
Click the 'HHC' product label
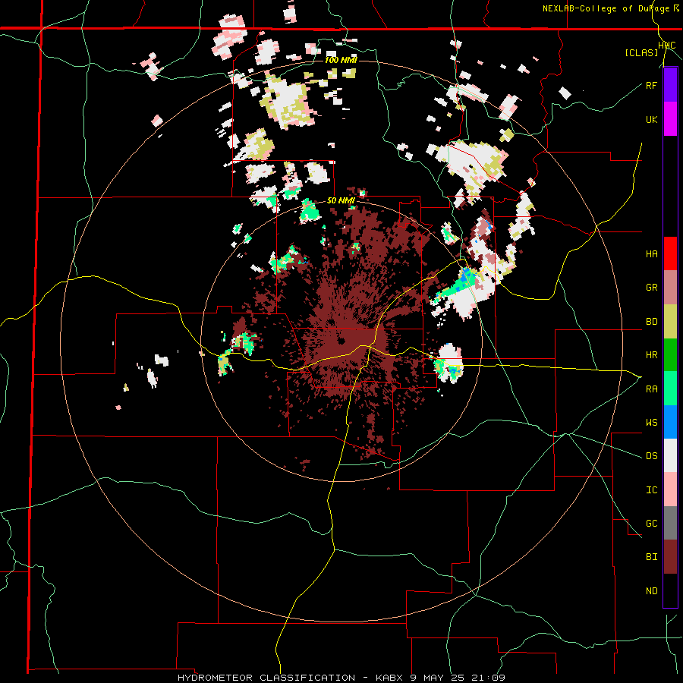tap(666, 46)
